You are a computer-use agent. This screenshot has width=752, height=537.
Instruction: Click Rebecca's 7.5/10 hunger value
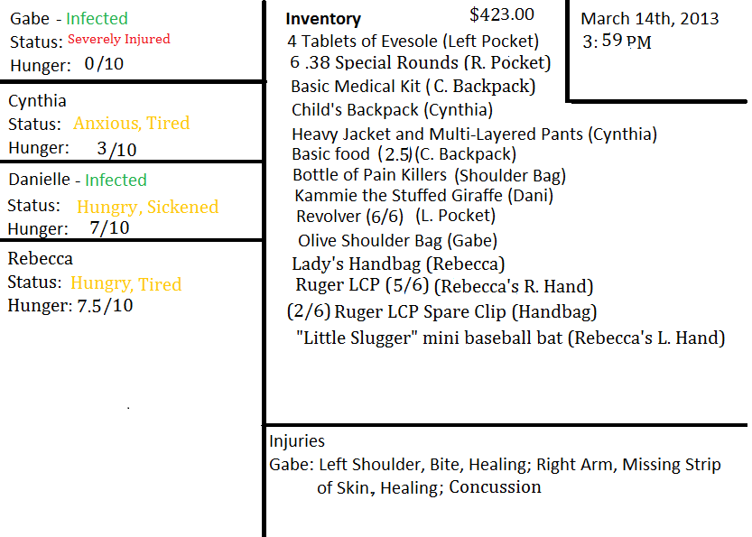[105, 306]
